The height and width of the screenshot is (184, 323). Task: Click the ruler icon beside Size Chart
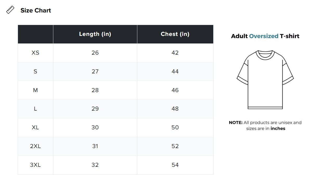(x=10, y=10)
